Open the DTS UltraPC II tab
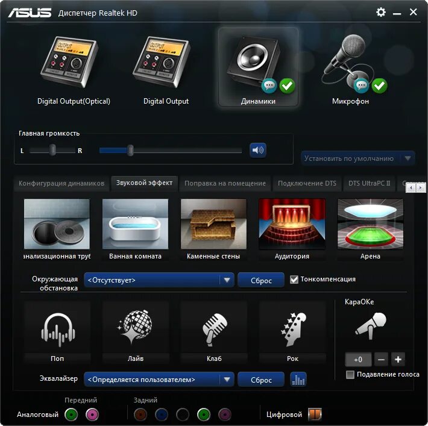The height and width of the screenshot is (426, 428). pyautogui.click(x=369, y=183)
